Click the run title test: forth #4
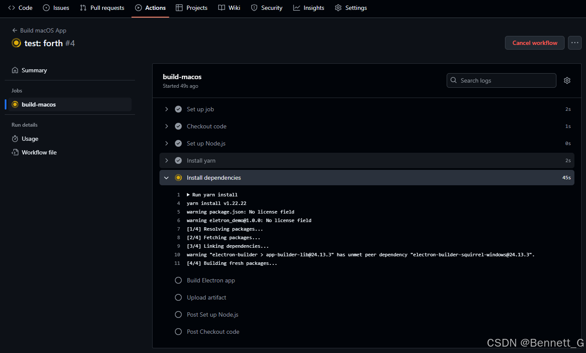586x353 pixels. tap(50, 43)
